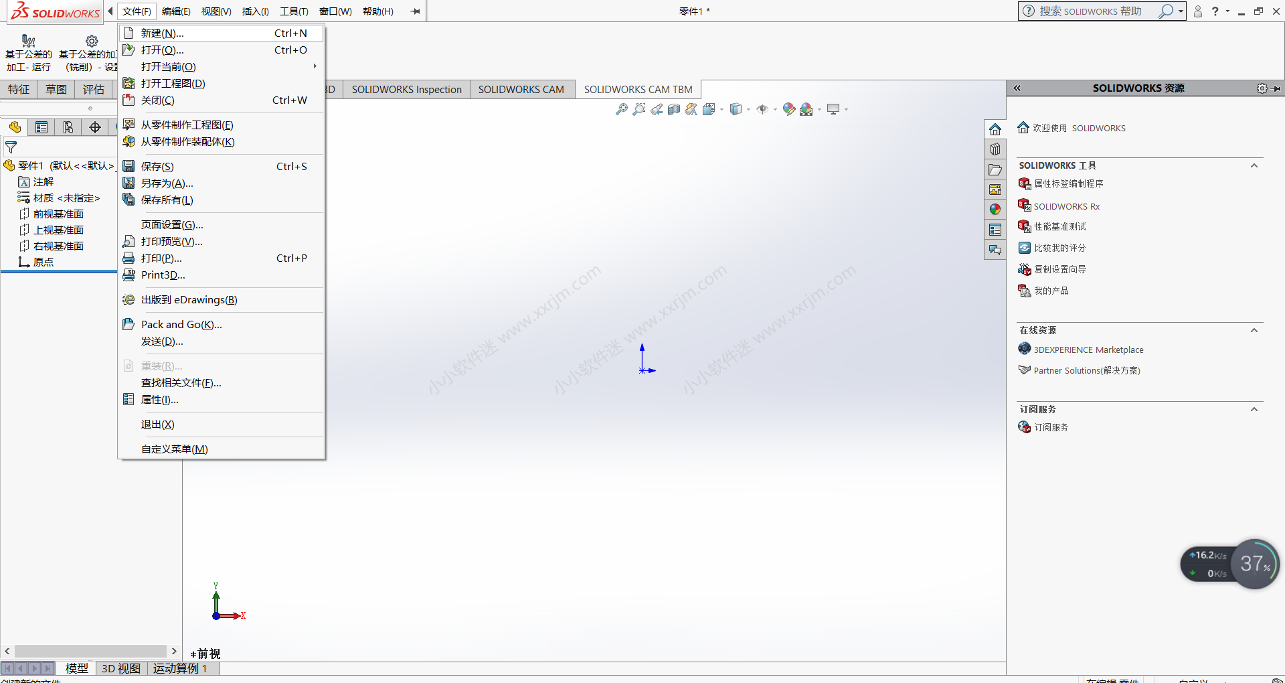Click the Previous View icon
This screenshot has height=683, width=1285.
[657, 109]
